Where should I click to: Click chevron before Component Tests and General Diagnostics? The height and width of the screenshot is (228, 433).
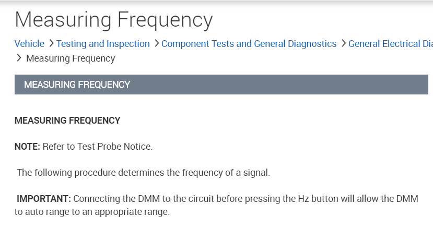(x=156, y=44)
